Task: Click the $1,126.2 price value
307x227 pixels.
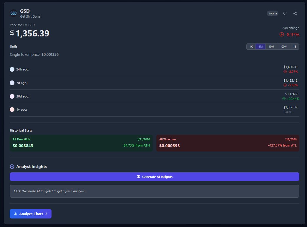Action: coord(291,94)
